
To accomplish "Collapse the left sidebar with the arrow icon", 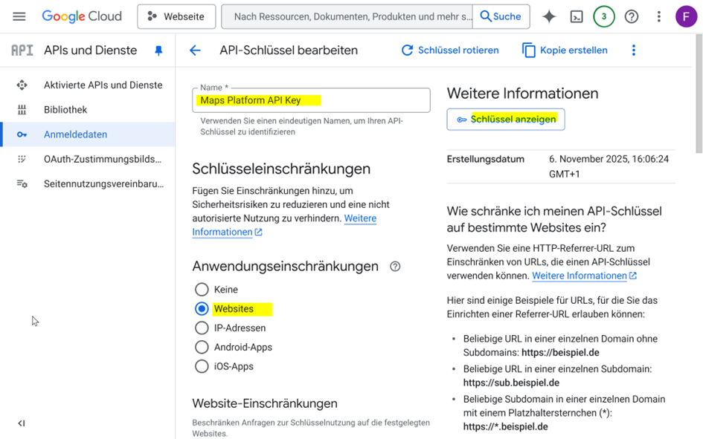I will coord(21,423).
